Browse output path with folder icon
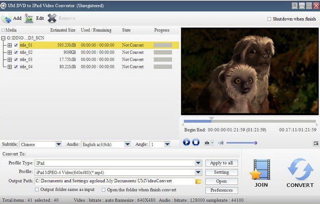Viewport: 320px width, 204px height. pyautogui.click(x=199, y=181)
